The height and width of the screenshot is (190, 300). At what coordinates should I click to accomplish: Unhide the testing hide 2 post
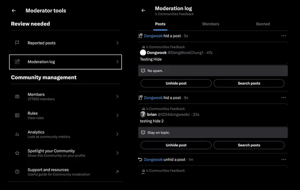coord(176,145)
